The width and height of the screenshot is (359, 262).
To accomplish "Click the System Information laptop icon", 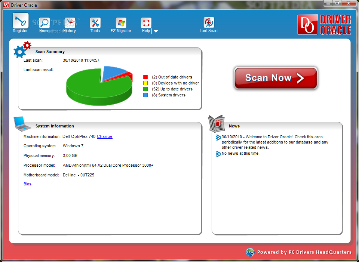I will coord(22,124).
